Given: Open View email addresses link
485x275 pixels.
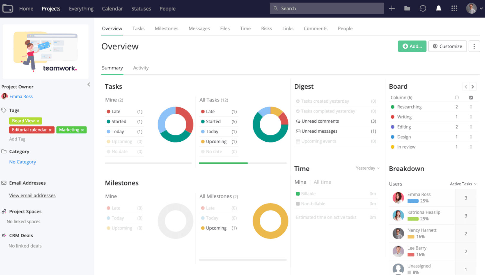Looking at the screenshot, I should 32,195.
